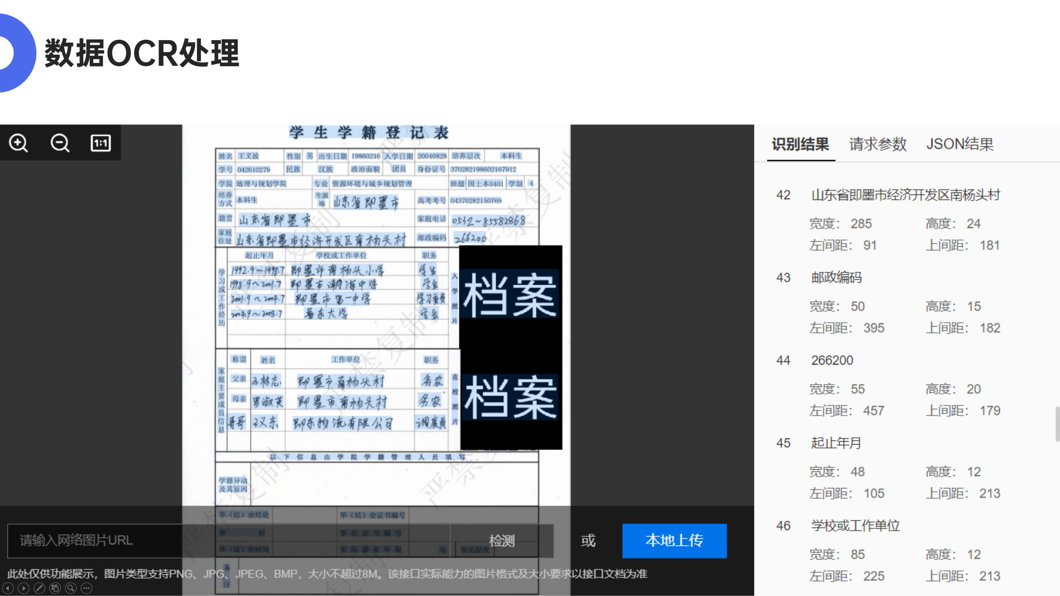Select result 42 address text
The height and width of the screenshot is (596, 1060).
click(x=905, y=195)
